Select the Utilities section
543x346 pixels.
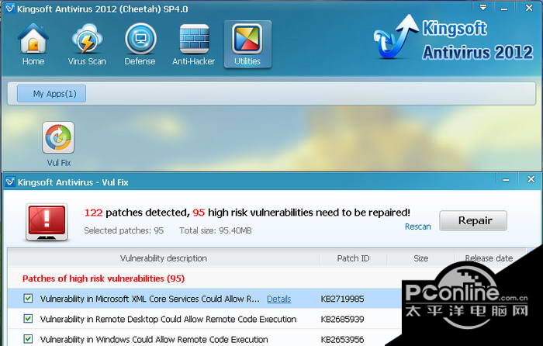click(247, 44)
